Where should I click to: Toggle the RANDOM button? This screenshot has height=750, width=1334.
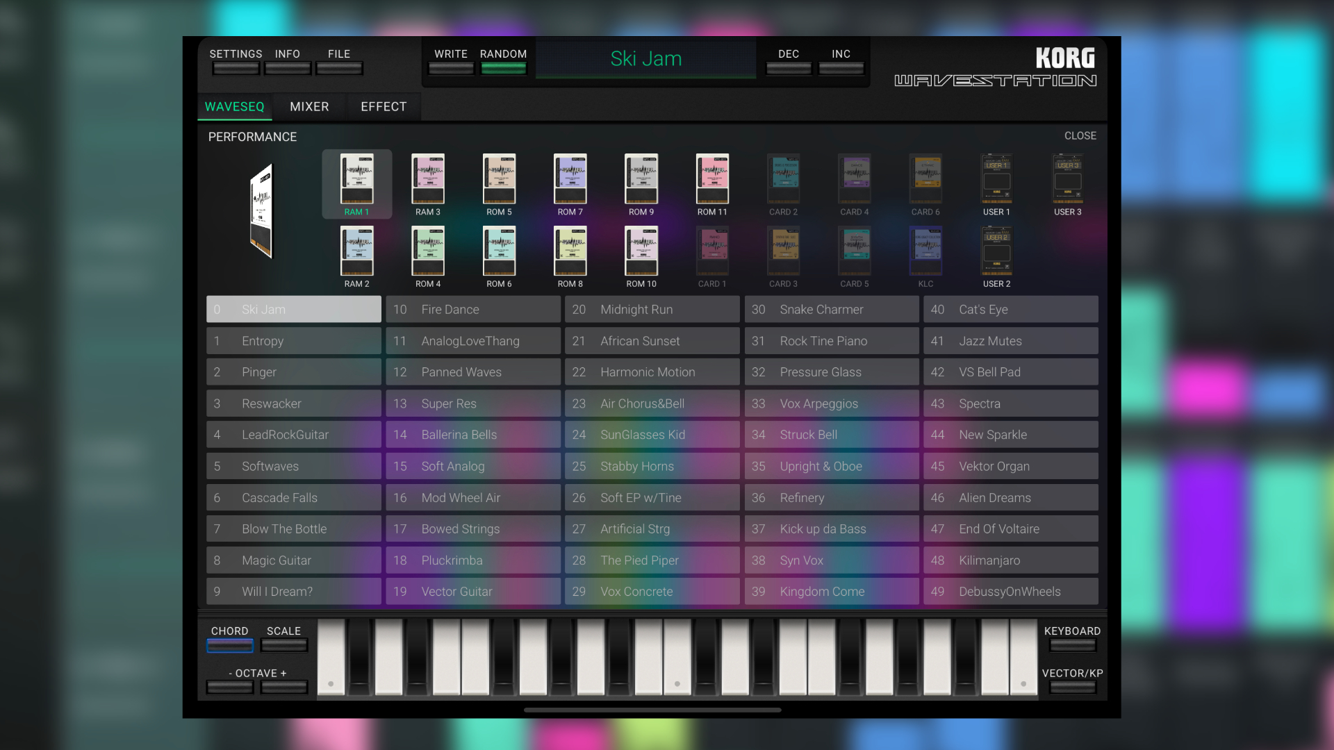(x=503, y=68)
